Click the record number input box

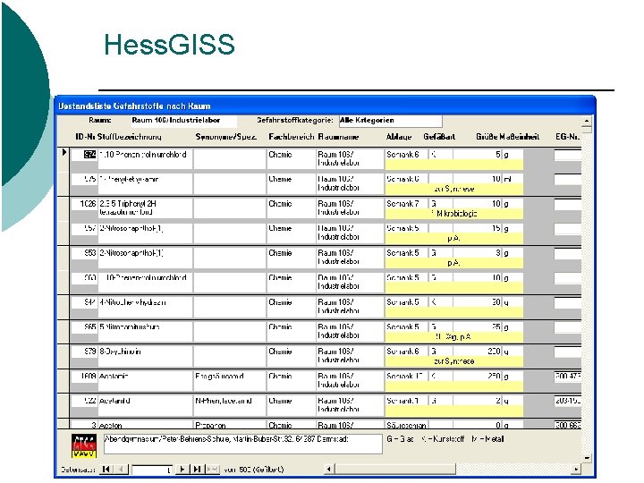click(151, 470)
